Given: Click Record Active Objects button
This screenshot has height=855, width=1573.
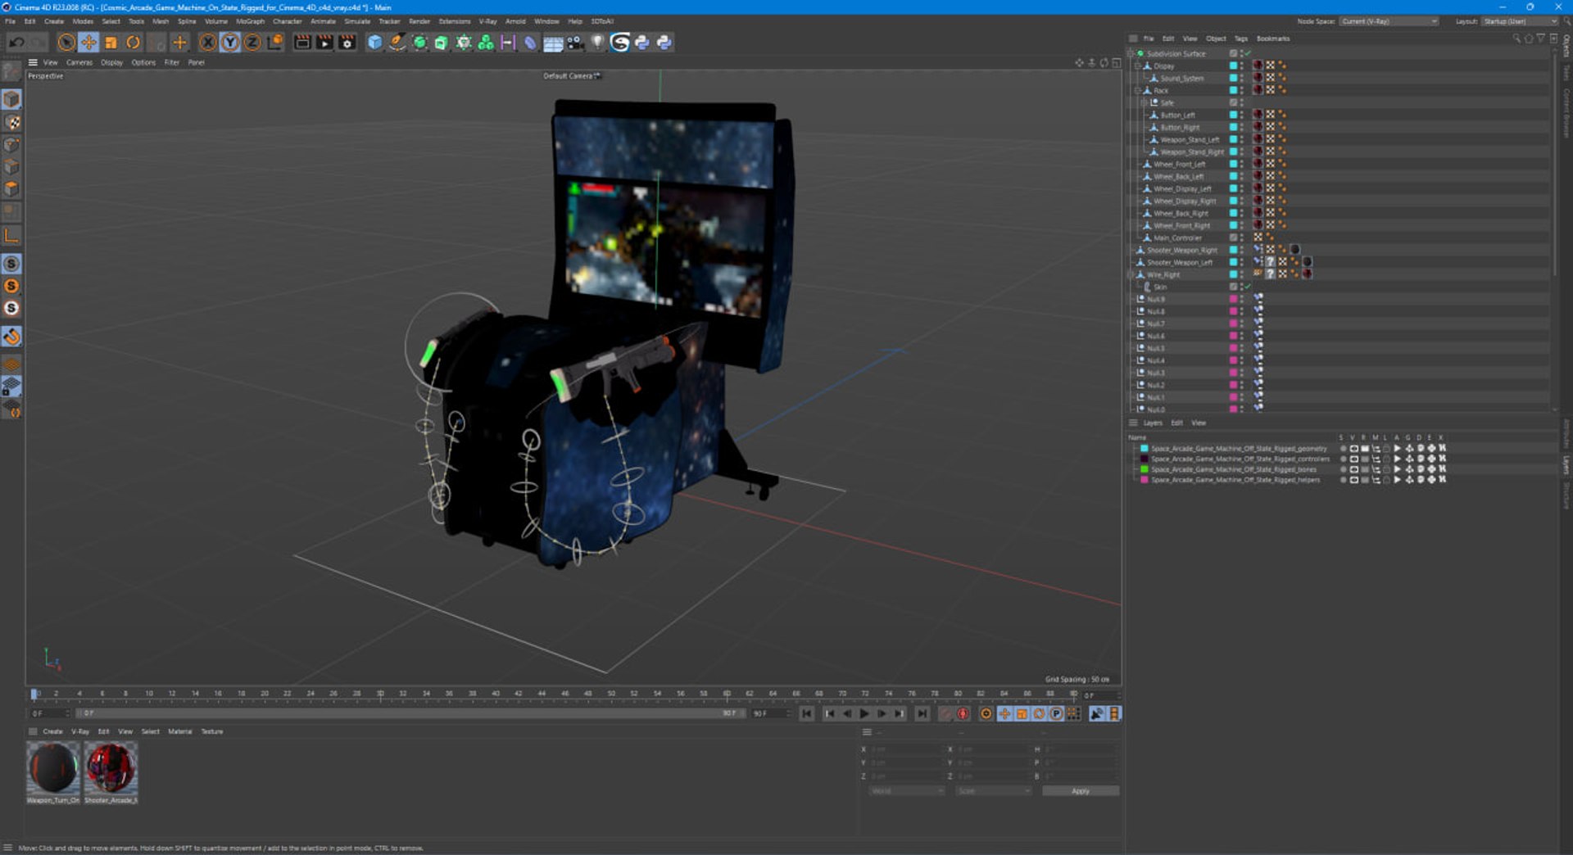Looking at the screenshot, I should [945, 714].
